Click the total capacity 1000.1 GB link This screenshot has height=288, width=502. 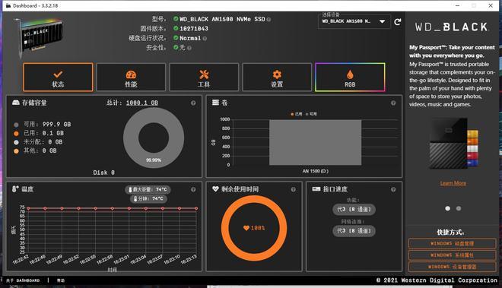[141, 103]
